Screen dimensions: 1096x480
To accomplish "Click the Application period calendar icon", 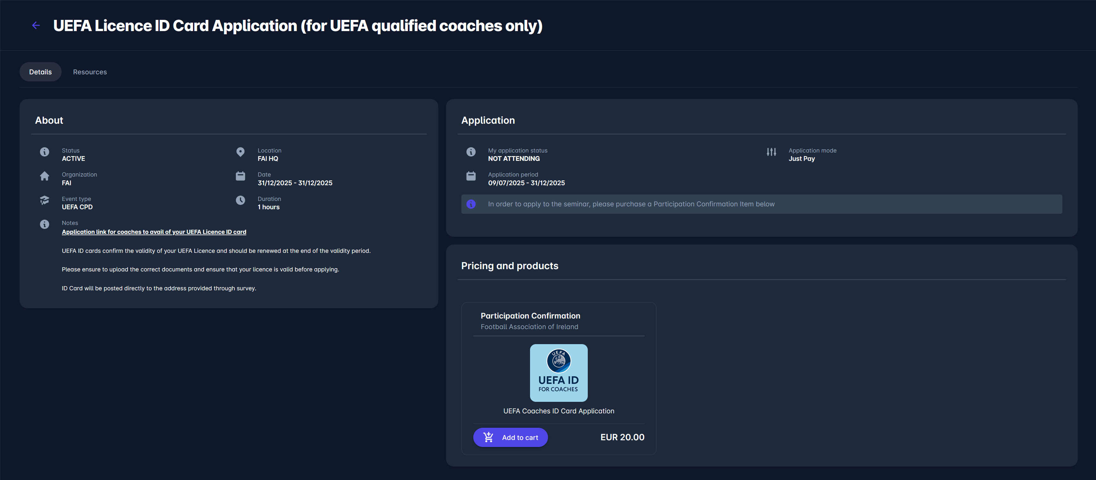I will click(471, 176).
